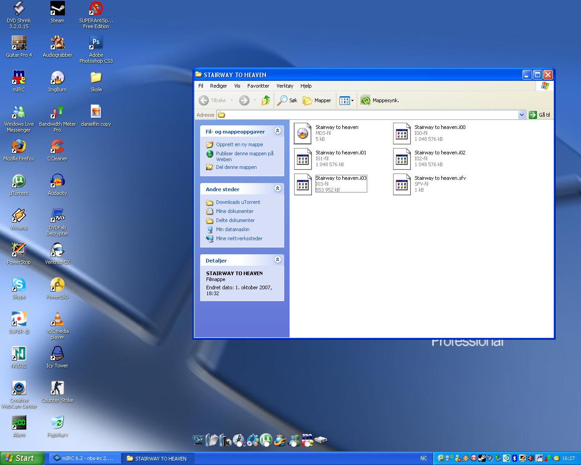Open the Views dropdown in toolbar
Viewport: 581px width, 465px height.
click(x=347, y=100)
